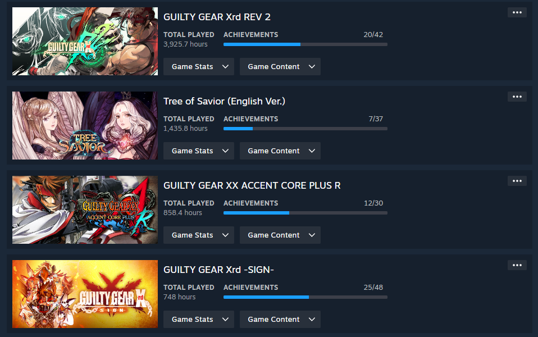Expand Game Stats for GUILTY GEAR Xrd REV 2
This screenshot has width=538, height=337.
tap(199, 67)
